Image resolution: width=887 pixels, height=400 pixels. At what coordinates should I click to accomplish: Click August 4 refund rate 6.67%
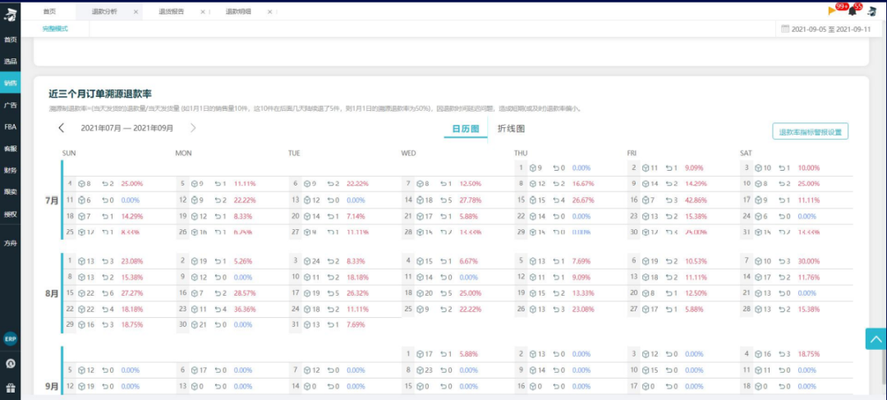pyautogui.click(x=470, y=261)
